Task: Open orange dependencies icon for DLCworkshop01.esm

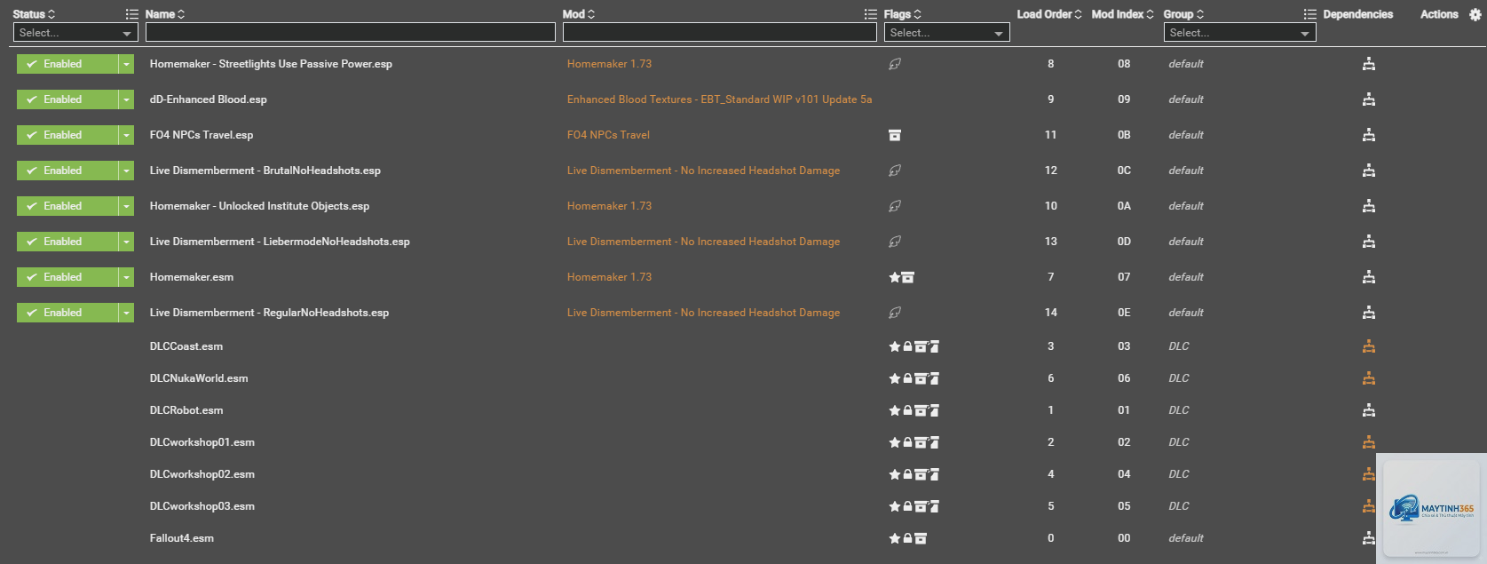Action: coord(1369,442)
